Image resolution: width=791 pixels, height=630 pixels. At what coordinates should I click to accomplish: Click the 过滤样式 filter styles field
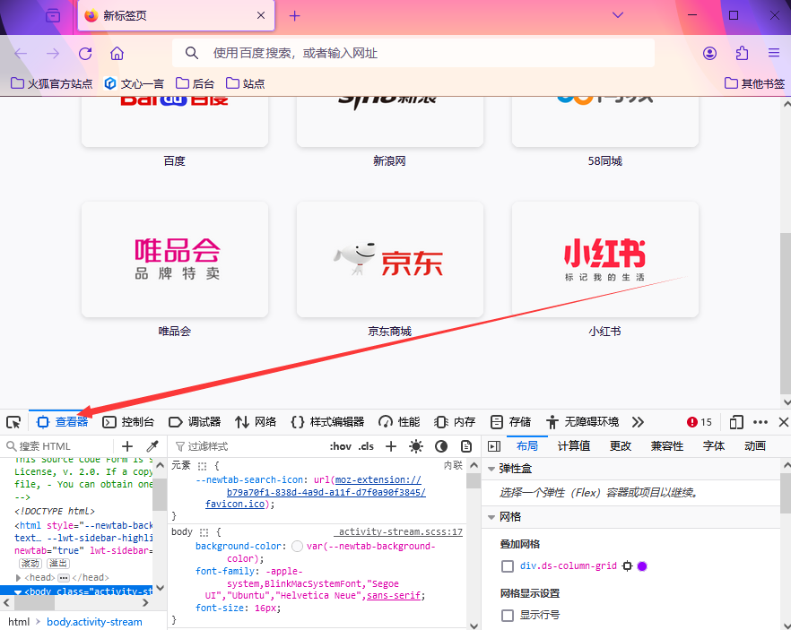[x=248, y=446]
